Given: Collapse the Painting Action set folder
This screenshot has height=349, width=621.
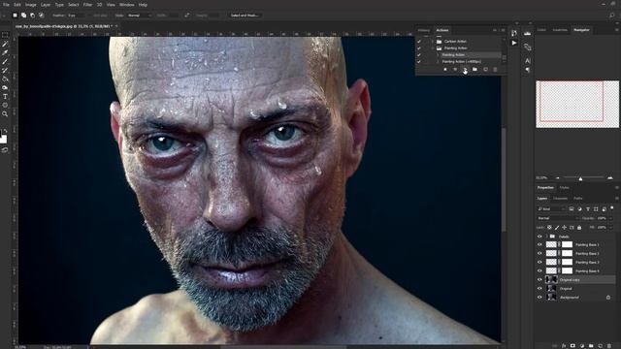Looking at the screenshot, I should [433, 48].
